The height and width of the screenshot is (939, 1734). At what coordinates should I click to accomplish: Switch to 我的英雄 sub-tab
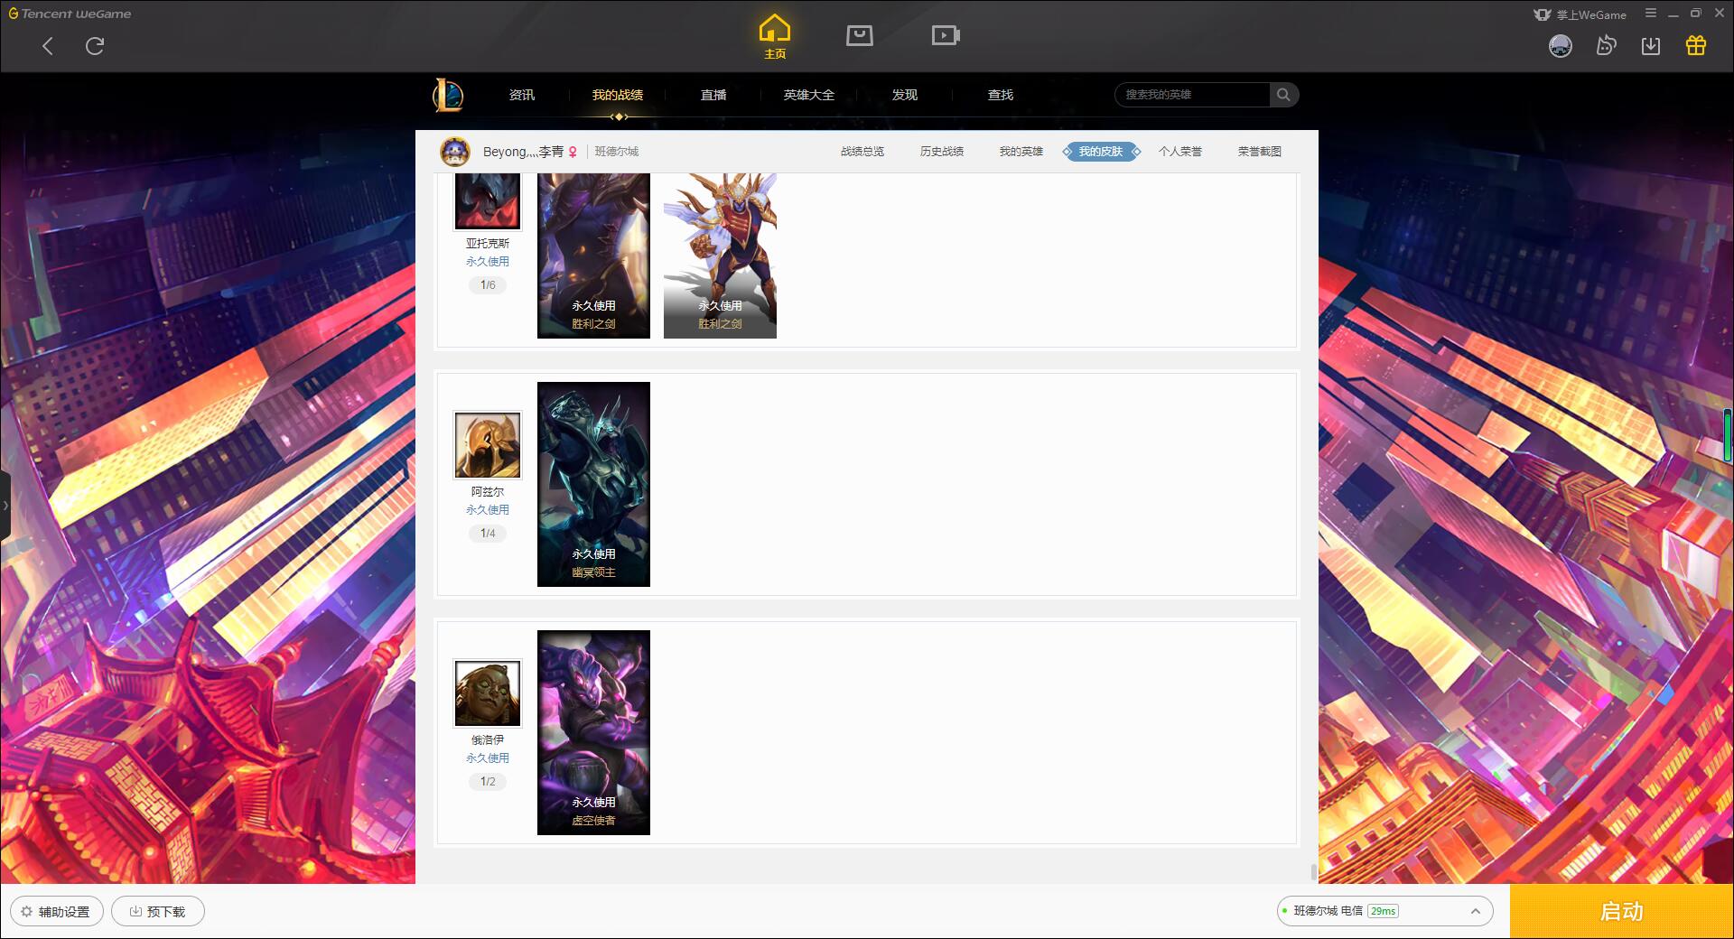pyautogui.click(x=1021, y=152)
